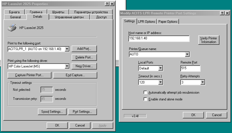This screenshot has height=133, width=232.
Task: Open the Графика tab
Action: 36,12
